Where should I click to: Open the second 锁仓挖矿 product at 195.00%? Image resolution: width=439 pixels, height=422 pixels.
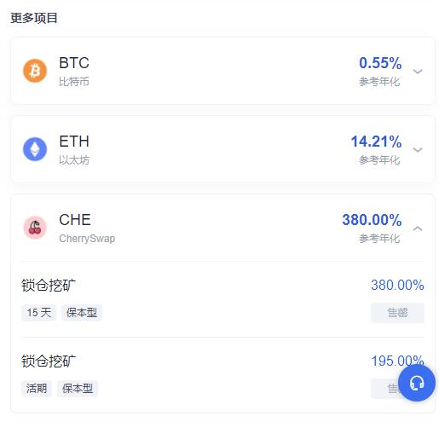pyautogui.click(x=49, y=361)
